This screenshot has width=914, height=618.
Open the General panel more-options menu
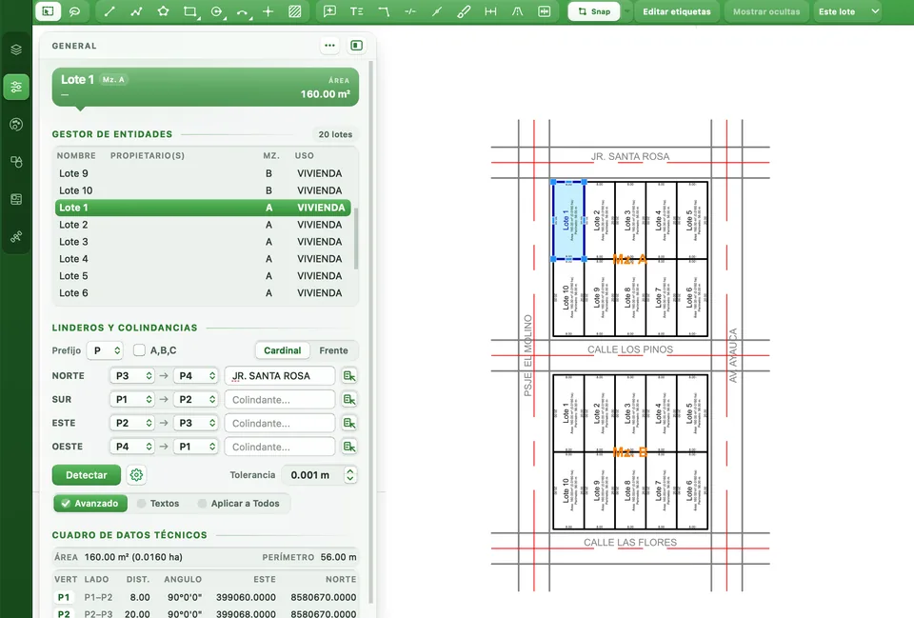click(x=330, y=46)
